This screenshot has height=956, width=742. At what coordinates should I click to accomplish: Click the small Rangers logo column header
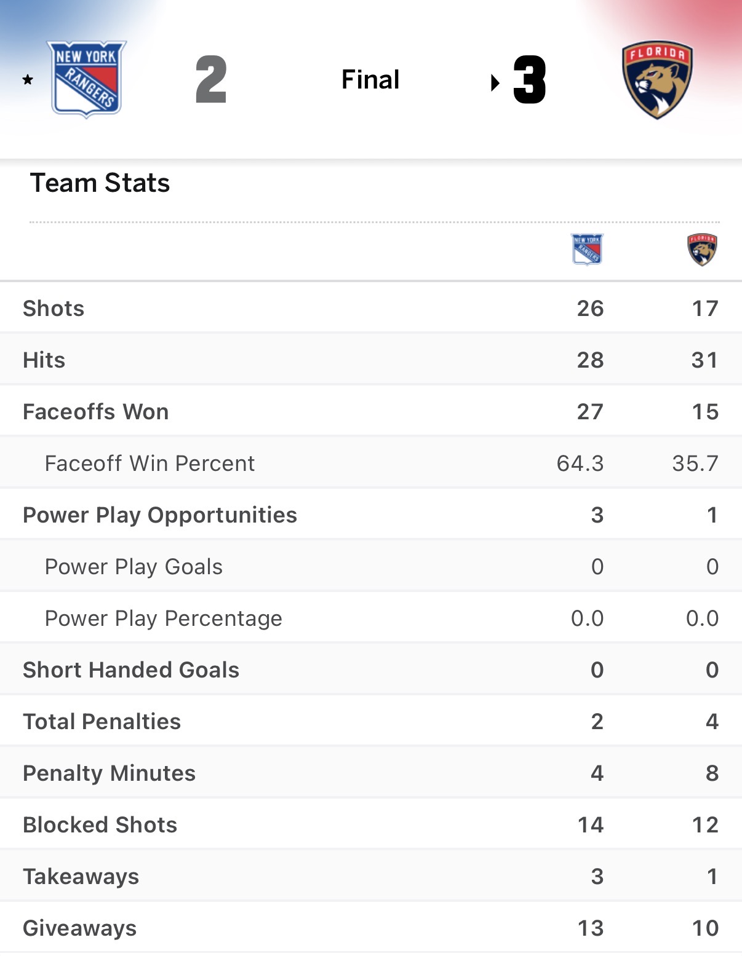587,249
